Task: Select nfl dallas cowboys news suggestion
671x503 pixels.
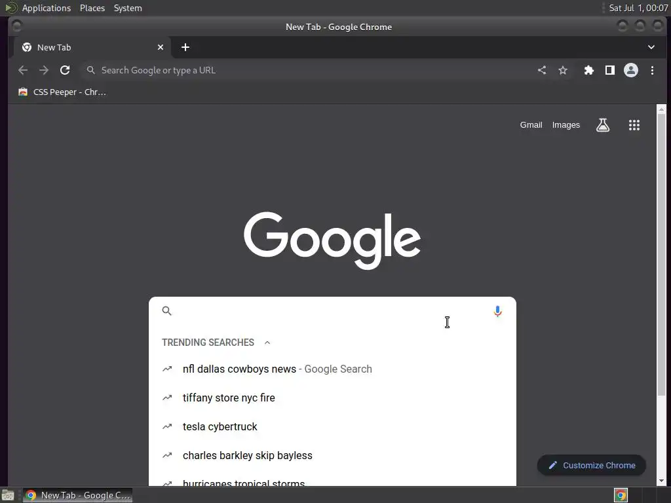Action: coord(332,369)
